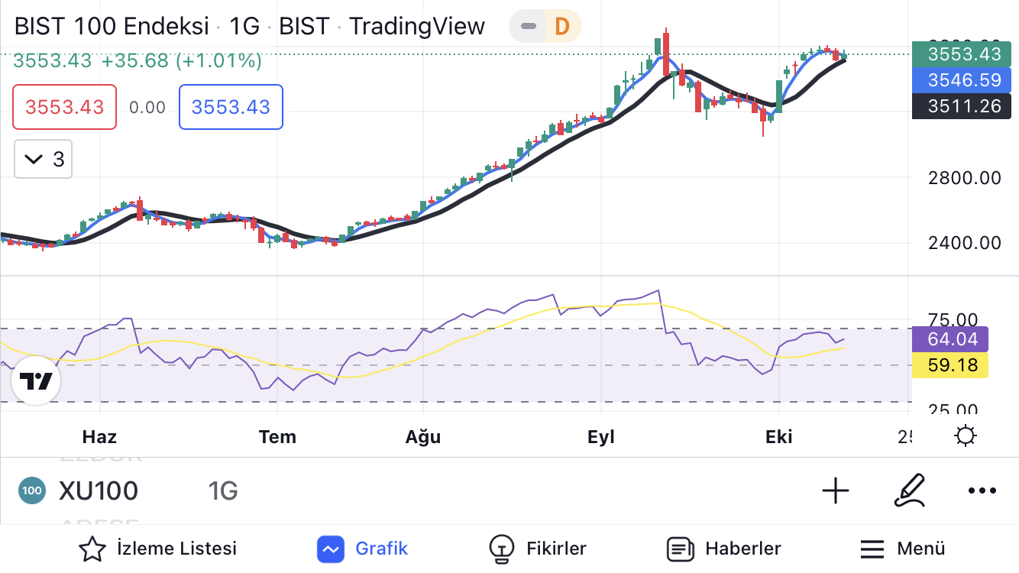Switch to the Grafik tab

pos(363,549)
